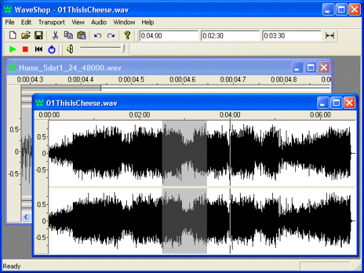
Task: Mute audio with the speaker icon
Action: click(69, 49)
